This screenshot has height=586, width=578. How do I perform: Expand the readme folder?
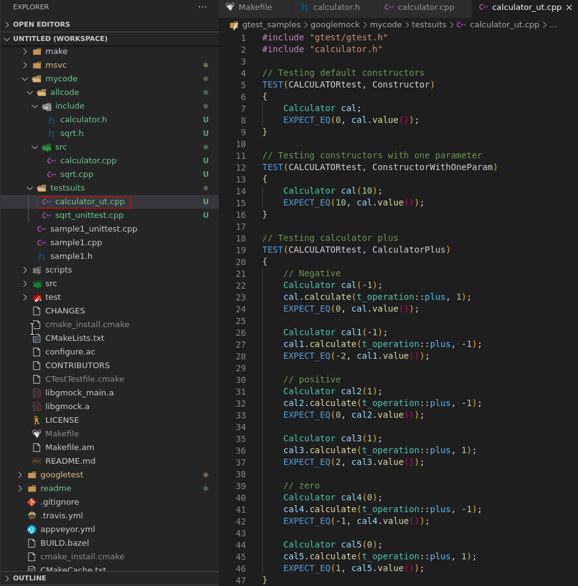pos(21,489)
